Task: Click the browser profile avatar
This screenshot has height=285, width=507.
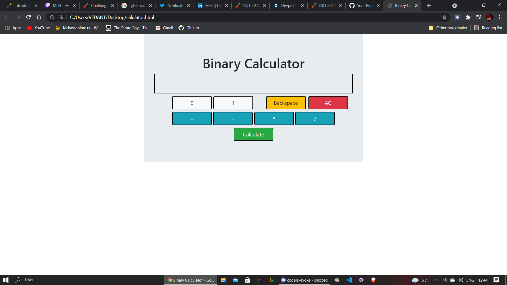Action: point(489,17)
